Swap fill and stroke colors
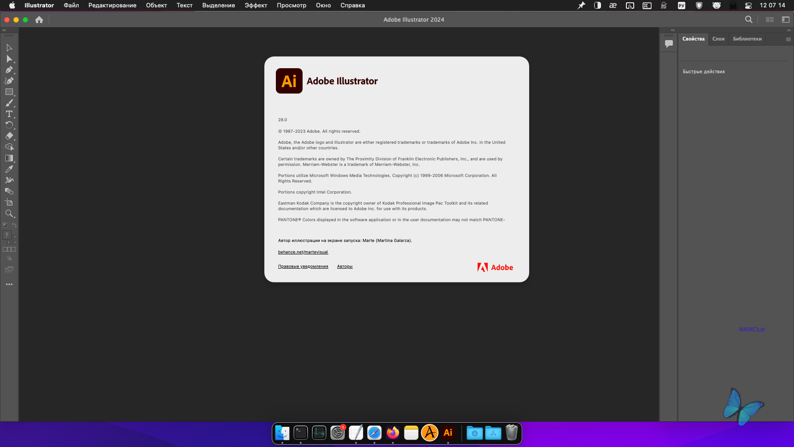 tap(14, 225)
